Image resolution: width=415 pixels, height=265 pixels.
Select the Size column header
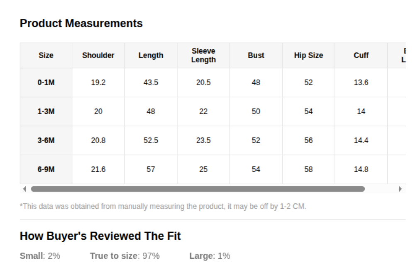tap(46, 55)
